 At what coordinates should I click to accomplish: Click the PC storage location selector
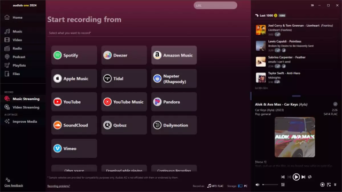pos(243,186)
